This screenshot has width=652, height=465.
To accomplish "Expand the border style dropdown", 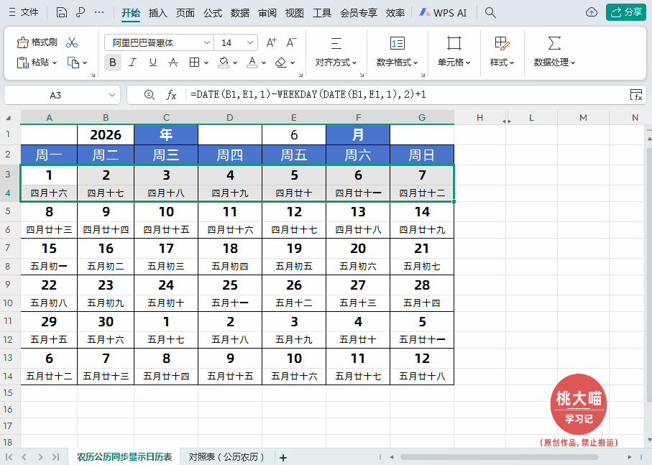I will pos(206,63).
